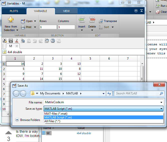Choose MATLAB Script (*.m) list option
Image resolution: width=167 pixels, height=142 pixels.
(103, 117)
